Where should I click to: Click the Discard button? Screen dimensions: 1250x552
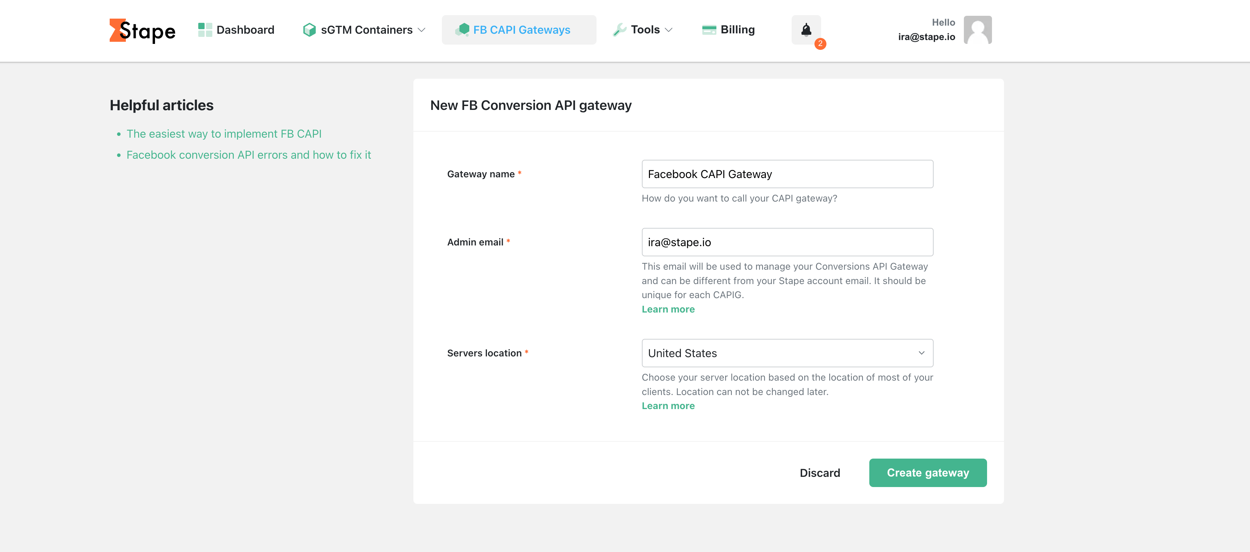click(820, 472)
